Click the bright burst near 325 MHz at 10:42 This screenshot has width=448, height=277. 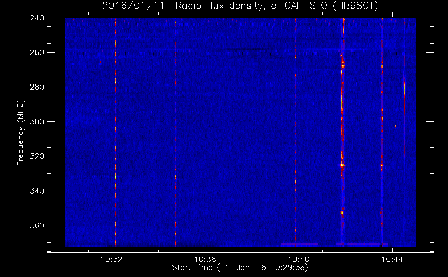(343, 165)
